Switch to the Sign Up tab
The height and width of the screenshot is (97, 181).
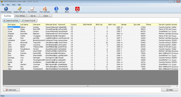tap(33, 16)
